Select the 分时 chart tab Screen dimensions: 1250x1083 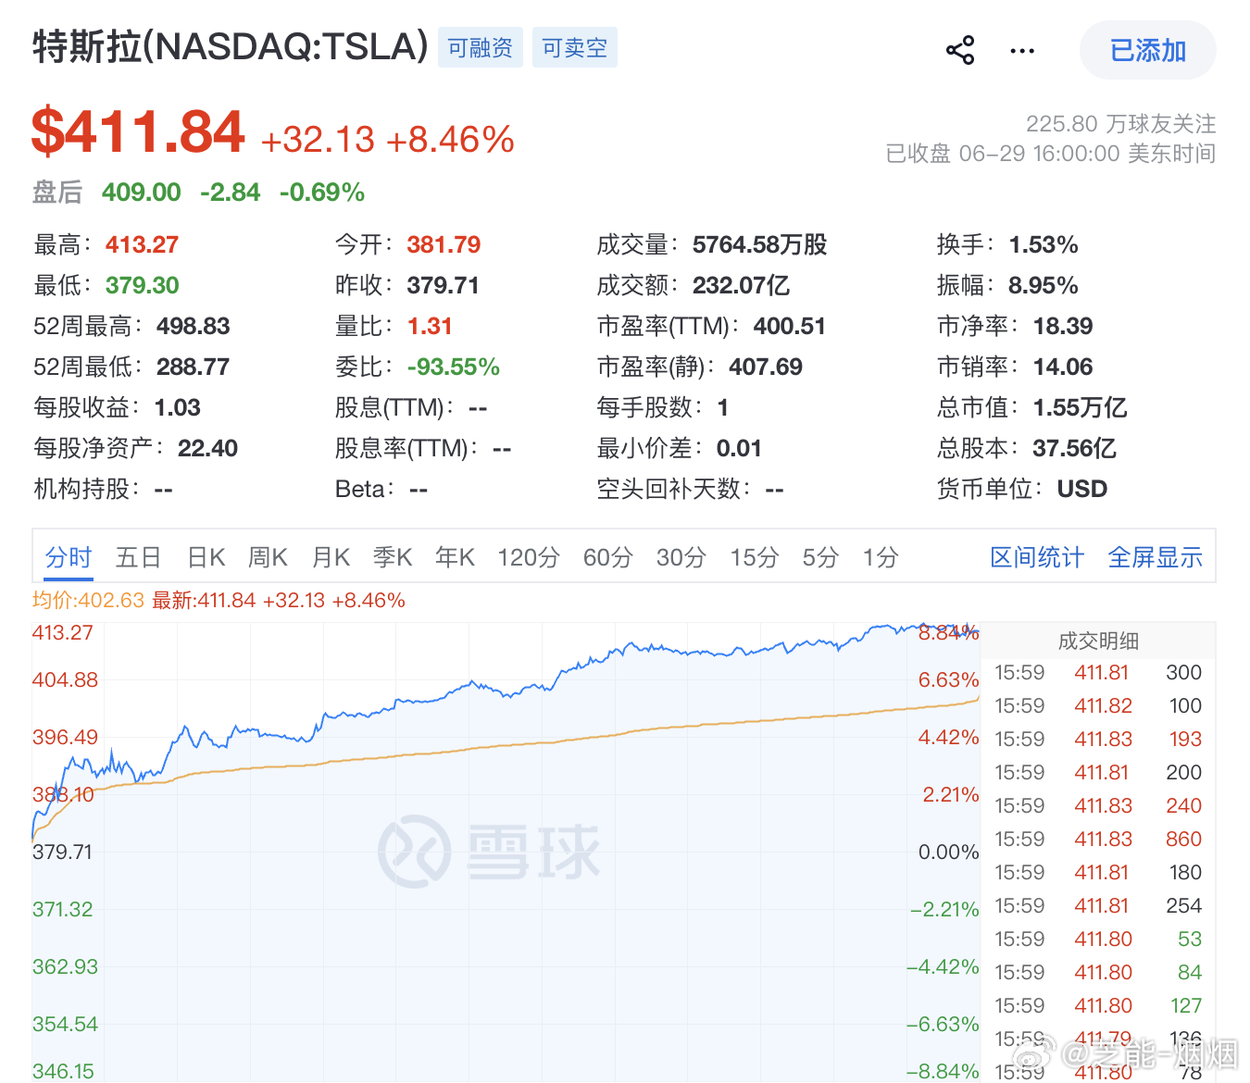(x=69, y=557)
